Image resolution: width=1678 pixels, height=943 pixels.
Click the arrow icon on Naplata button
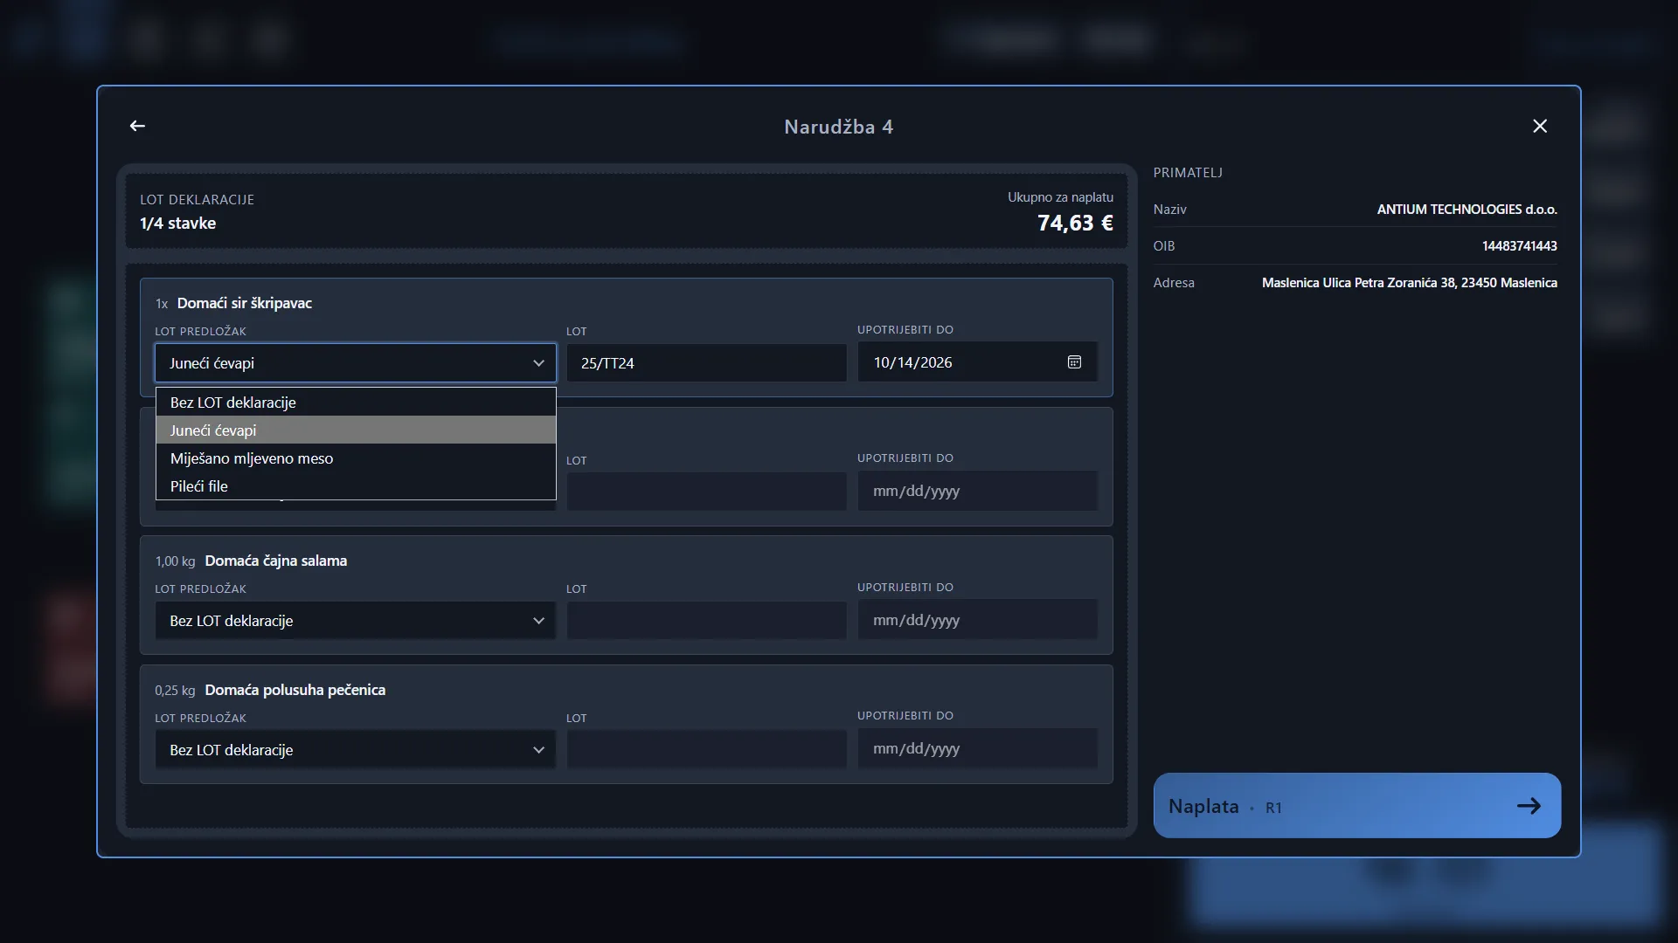[1529, 806]
